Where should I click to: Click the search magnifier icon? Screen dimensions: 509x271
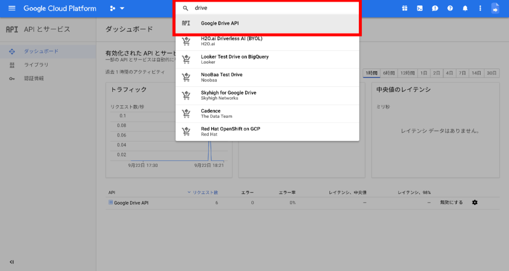(x=185, y=8)
